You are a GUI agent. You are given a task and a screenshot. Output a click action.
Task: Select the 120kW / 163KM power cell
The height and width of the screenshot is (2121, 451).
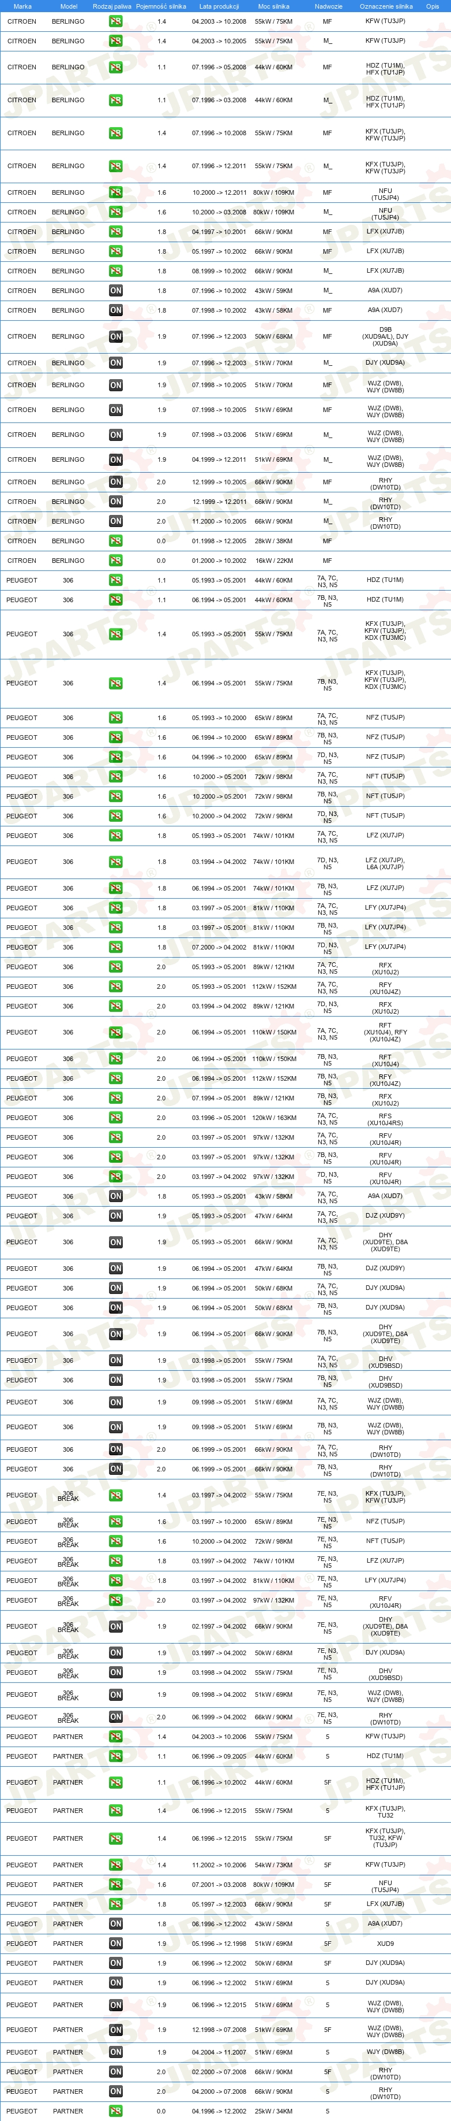pyautogui.click(x=273, y=1118)
